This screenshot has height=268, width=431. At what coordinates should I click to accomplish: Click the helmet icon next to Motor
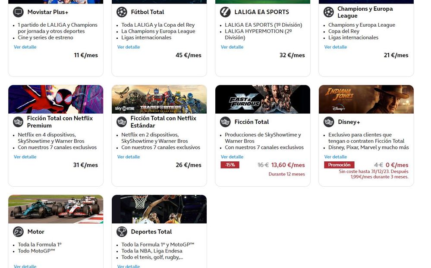[x=18, y=231]
